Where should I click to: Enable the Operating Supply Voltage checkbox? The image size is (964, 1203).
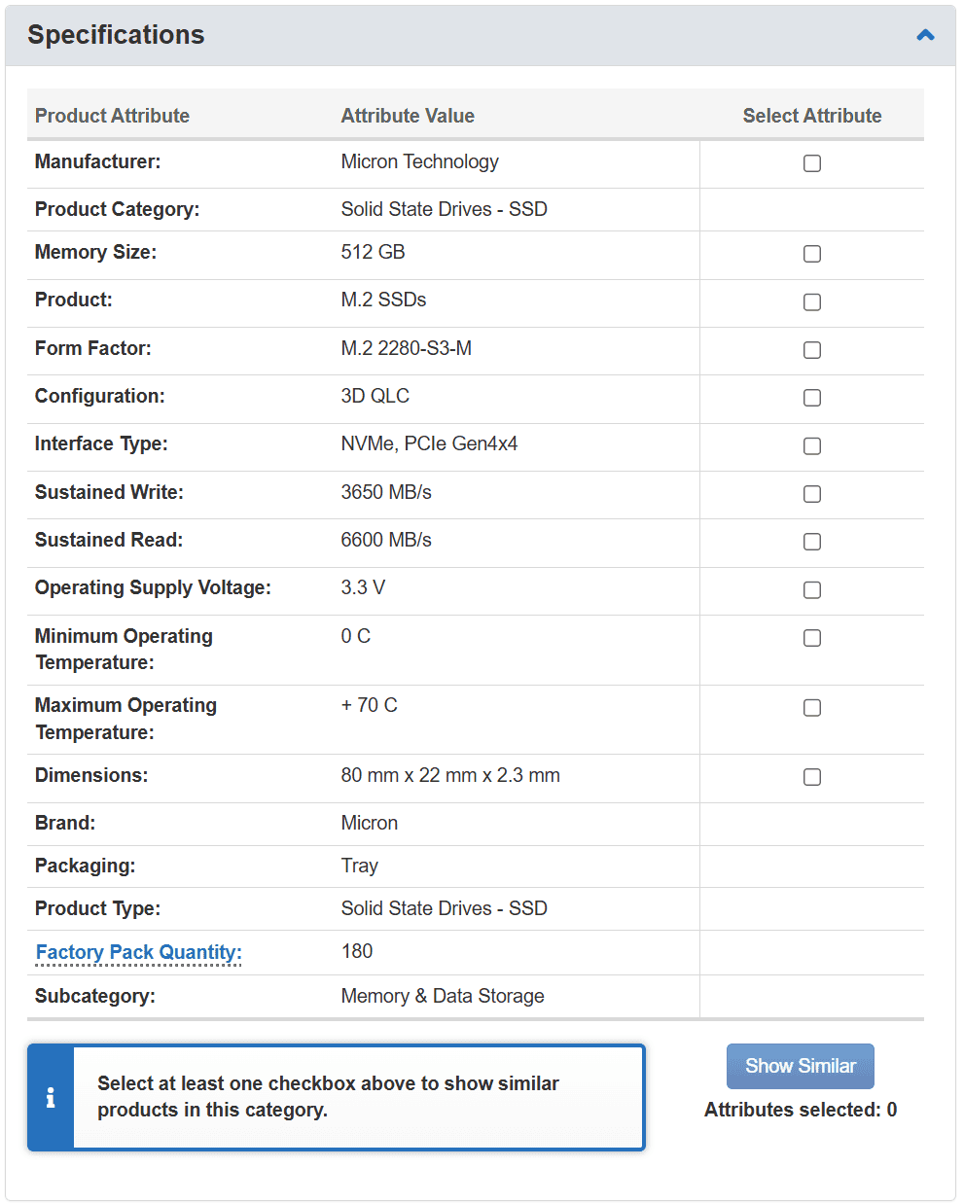(x=812, y=590)
